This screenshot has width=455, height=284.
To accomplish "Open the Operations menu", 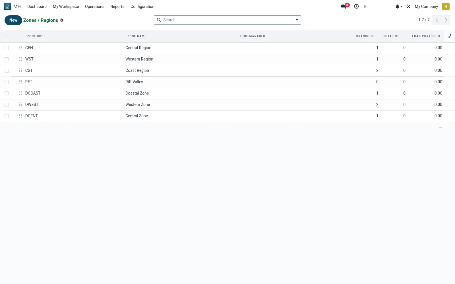I will 95,7.
